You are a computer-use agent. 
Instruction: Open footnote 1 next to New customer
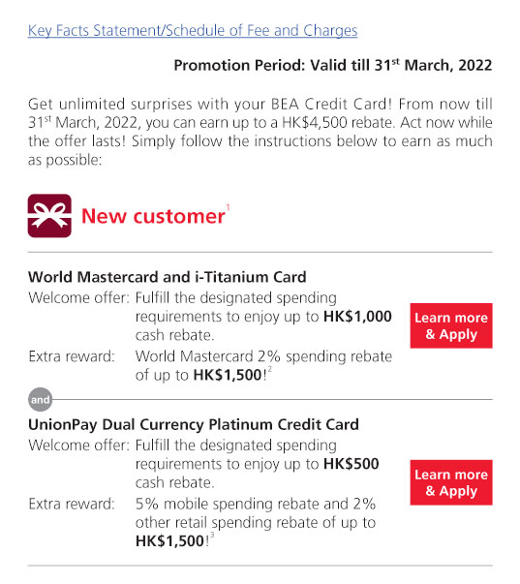pyautogui.click(x=228, y=207)
